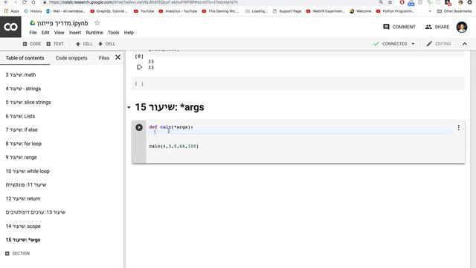Add a new SECTION in the sidebar
Image resolution: width=476 pixels, height=268 pixels.
(x=18, y=253)
